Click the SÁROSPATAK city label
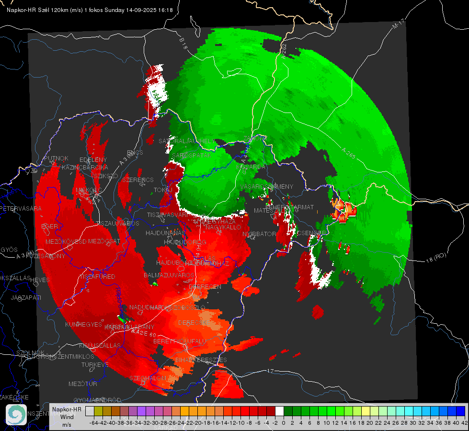469x431 pixels. 192,155
